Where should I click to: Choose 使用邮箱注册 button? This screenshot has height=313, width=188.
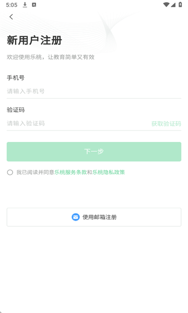(x=94, y=217)
